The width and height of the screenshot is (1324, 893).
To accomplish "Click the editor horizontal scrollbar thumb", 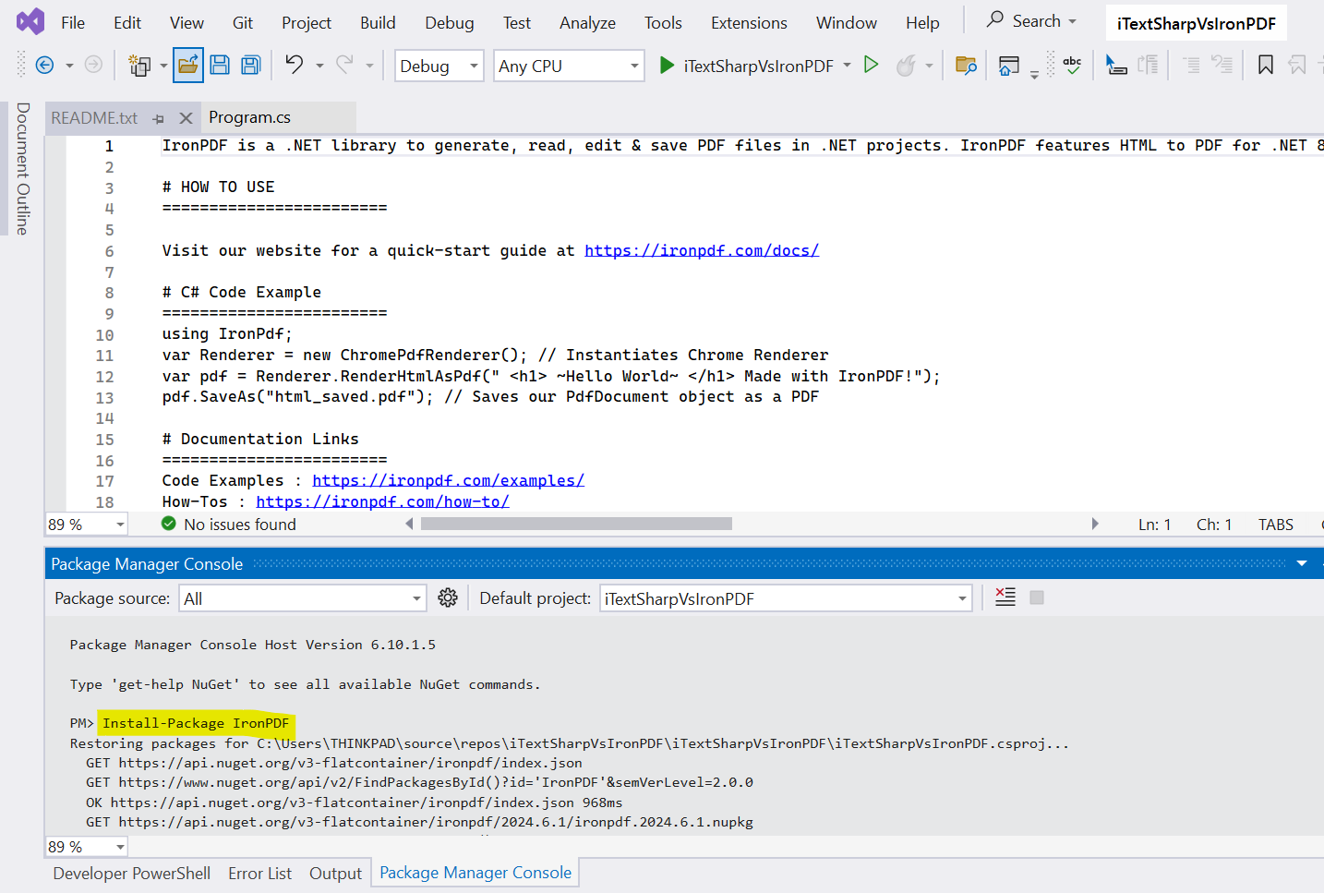I will pyautogui.click(x=576, y=524).
